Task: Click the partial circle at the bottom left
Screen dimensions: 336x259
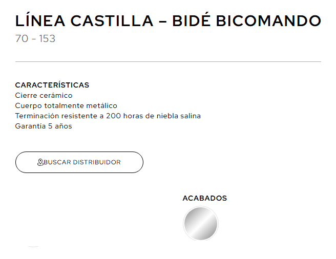Action: (x=33, y=247)
